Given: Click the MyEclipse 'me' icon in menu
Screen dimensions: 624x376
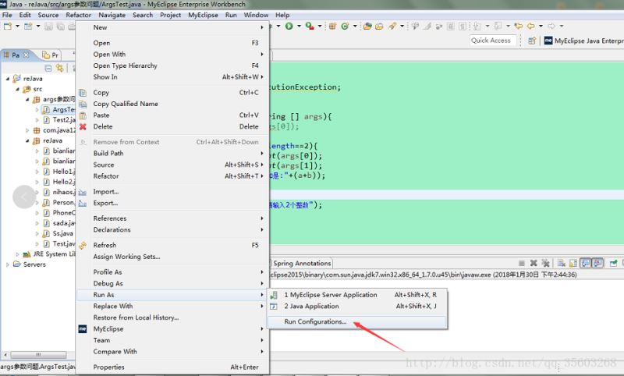Looking at the screenshot, I should point(83,329).
